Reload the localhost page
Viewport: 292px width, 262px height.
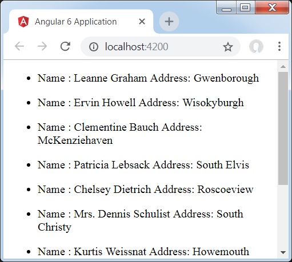[65, 46]
